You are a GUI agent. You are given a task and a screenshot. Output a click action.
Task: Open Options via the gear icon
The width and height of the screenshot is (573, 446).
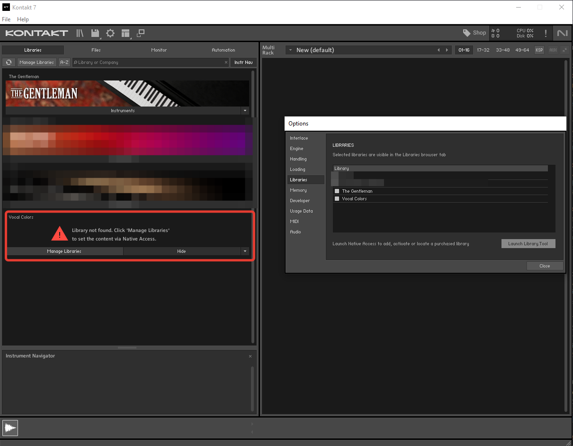coord(110,33)
